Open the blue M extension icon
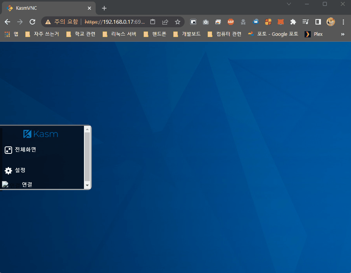This screenshot has width=351, height=273. [256, 22]
